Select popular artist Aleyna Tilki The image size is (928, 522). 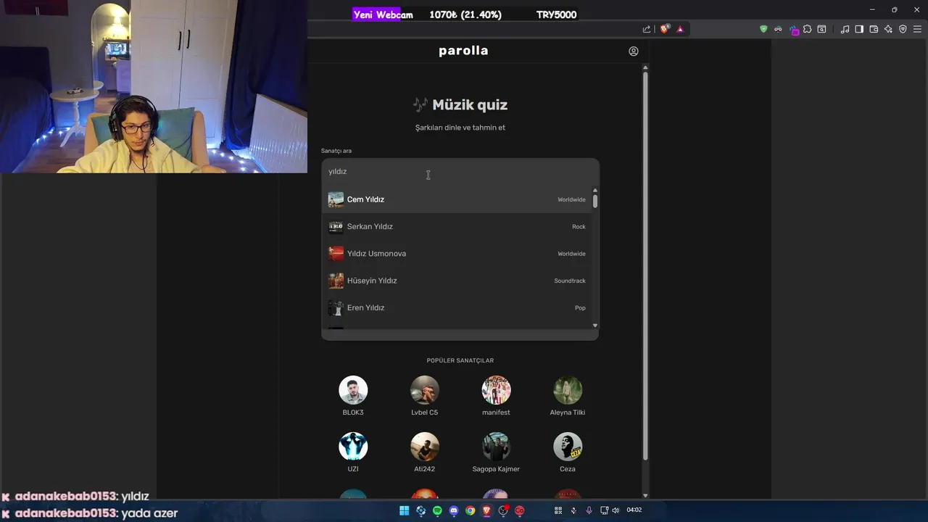tap(568, 396)
